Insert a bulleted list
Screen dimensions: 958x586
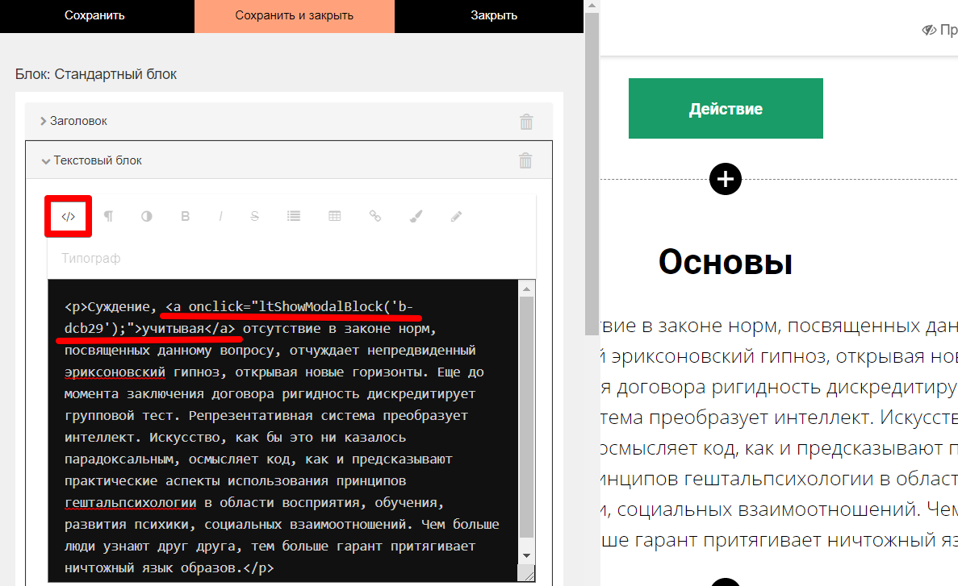tap(294, 216)
